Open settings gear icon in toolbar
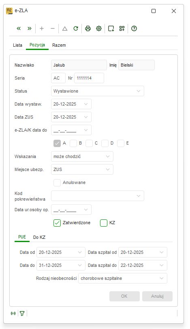Image resolution: width=190 pixels, height=329 pixels. 99,28
